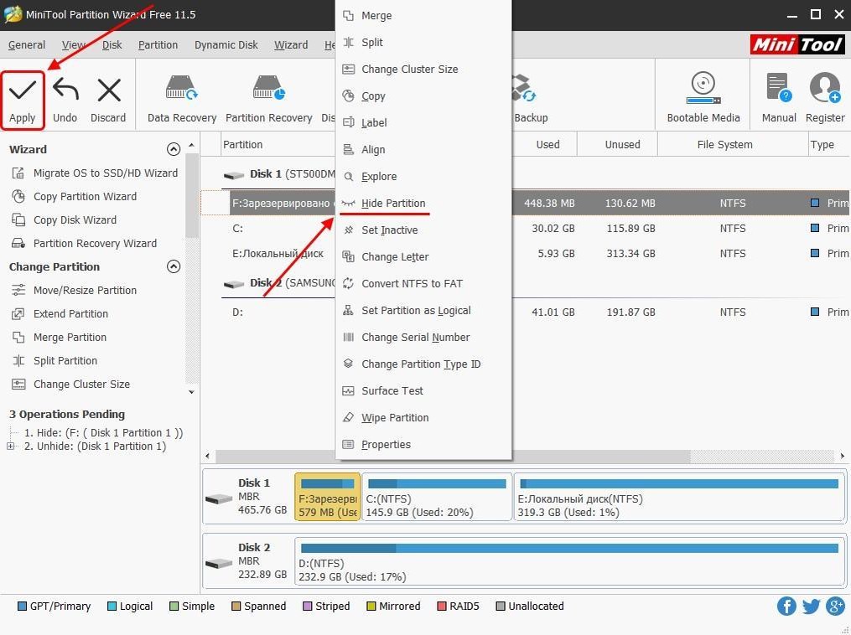Image resolution: width=851 pixels, height=635 pixels.
Task: Open the View menu
Action: coord(73,45)
